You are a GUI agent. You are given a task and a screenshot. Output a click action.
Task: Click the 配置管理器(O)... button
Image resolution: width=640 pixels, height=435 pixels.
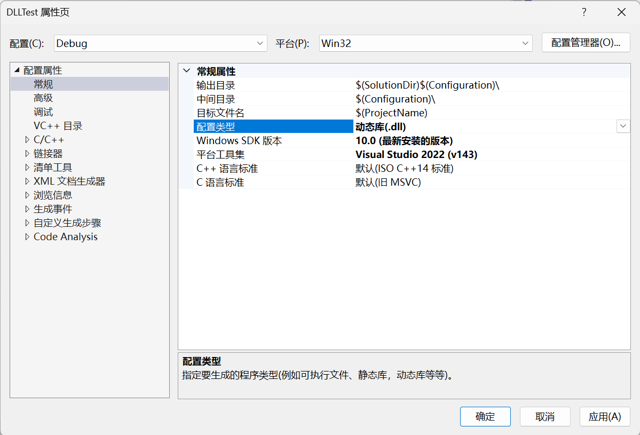(586, 43)
